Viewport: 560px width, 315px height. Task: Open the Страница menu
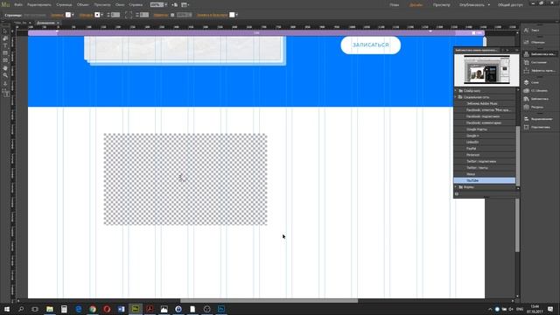(x=64, y=4)
